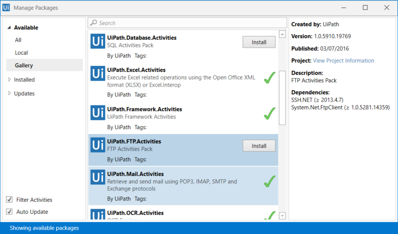398x234 pixels.
Task: Click the UiPath.Excel.Activities package icon
Action: (x=98, y=73)
